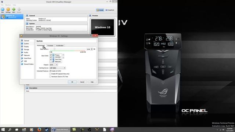The height and width of the screenshot is (132, 235).
Task: Switch to the Snapshots view button
Action: (110, 10)
